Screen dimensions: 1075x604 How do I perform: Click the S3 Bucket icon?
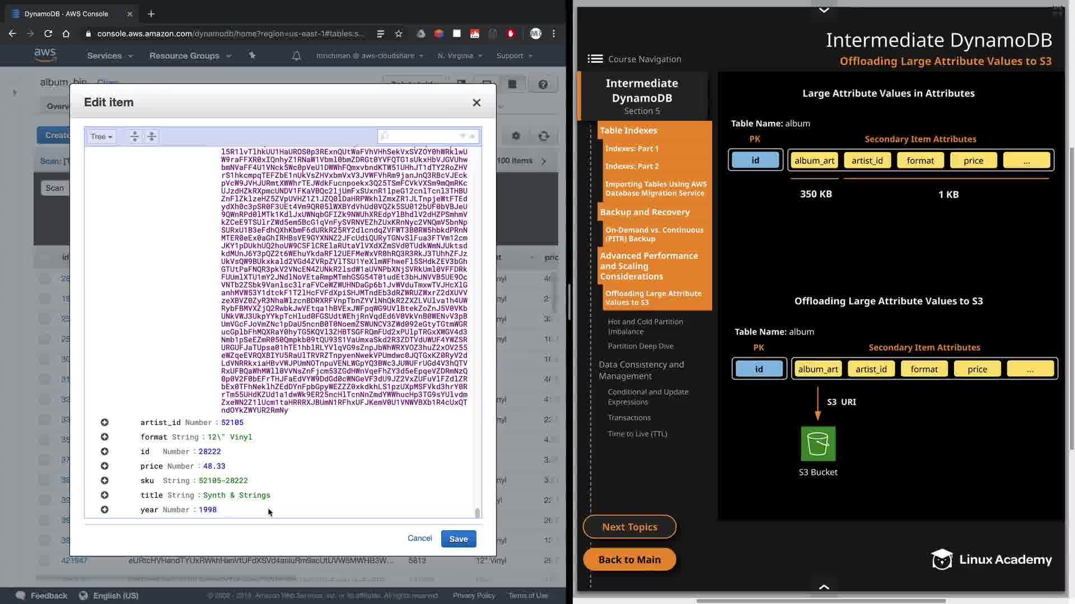818,443
